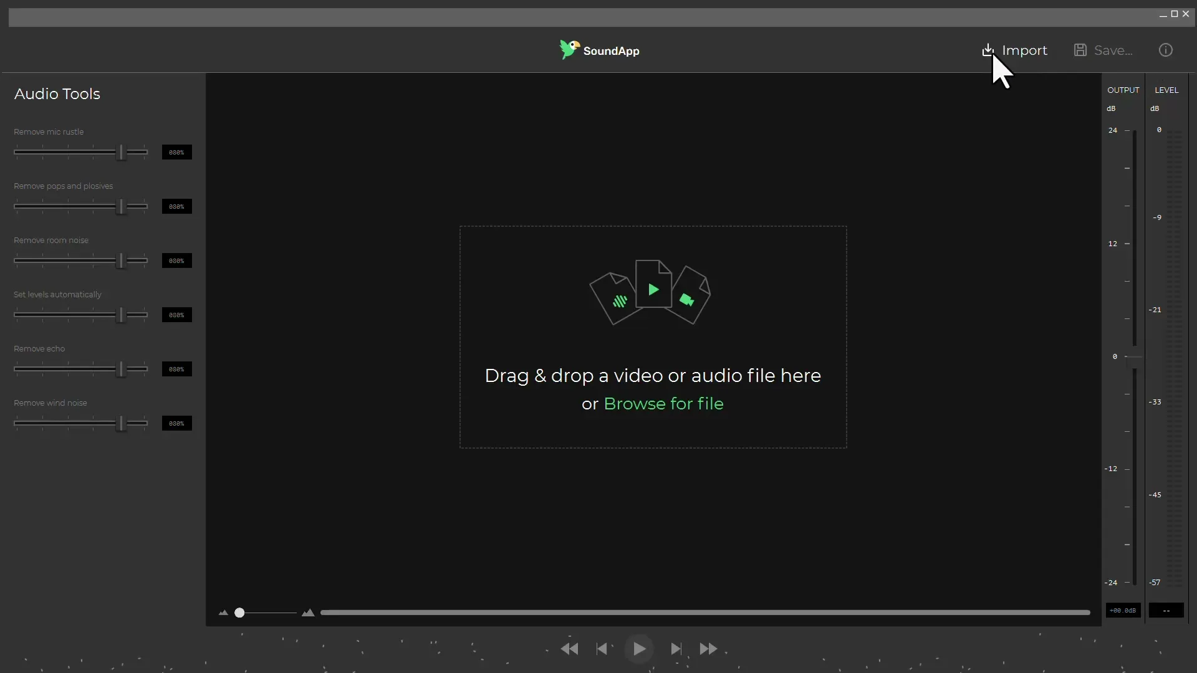This screenshot has width=1197, height=673.
Task: Click the Set levels automatically label
Action: coord(57,295)
